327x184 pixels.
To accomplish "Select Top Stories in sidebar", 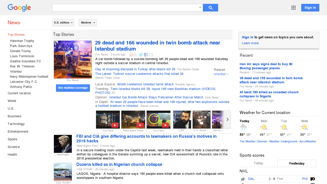I will point(16,35).
